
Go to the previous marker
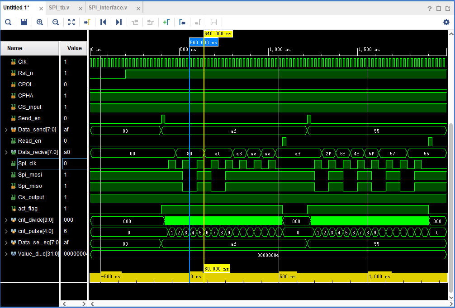tap(182, 22)
